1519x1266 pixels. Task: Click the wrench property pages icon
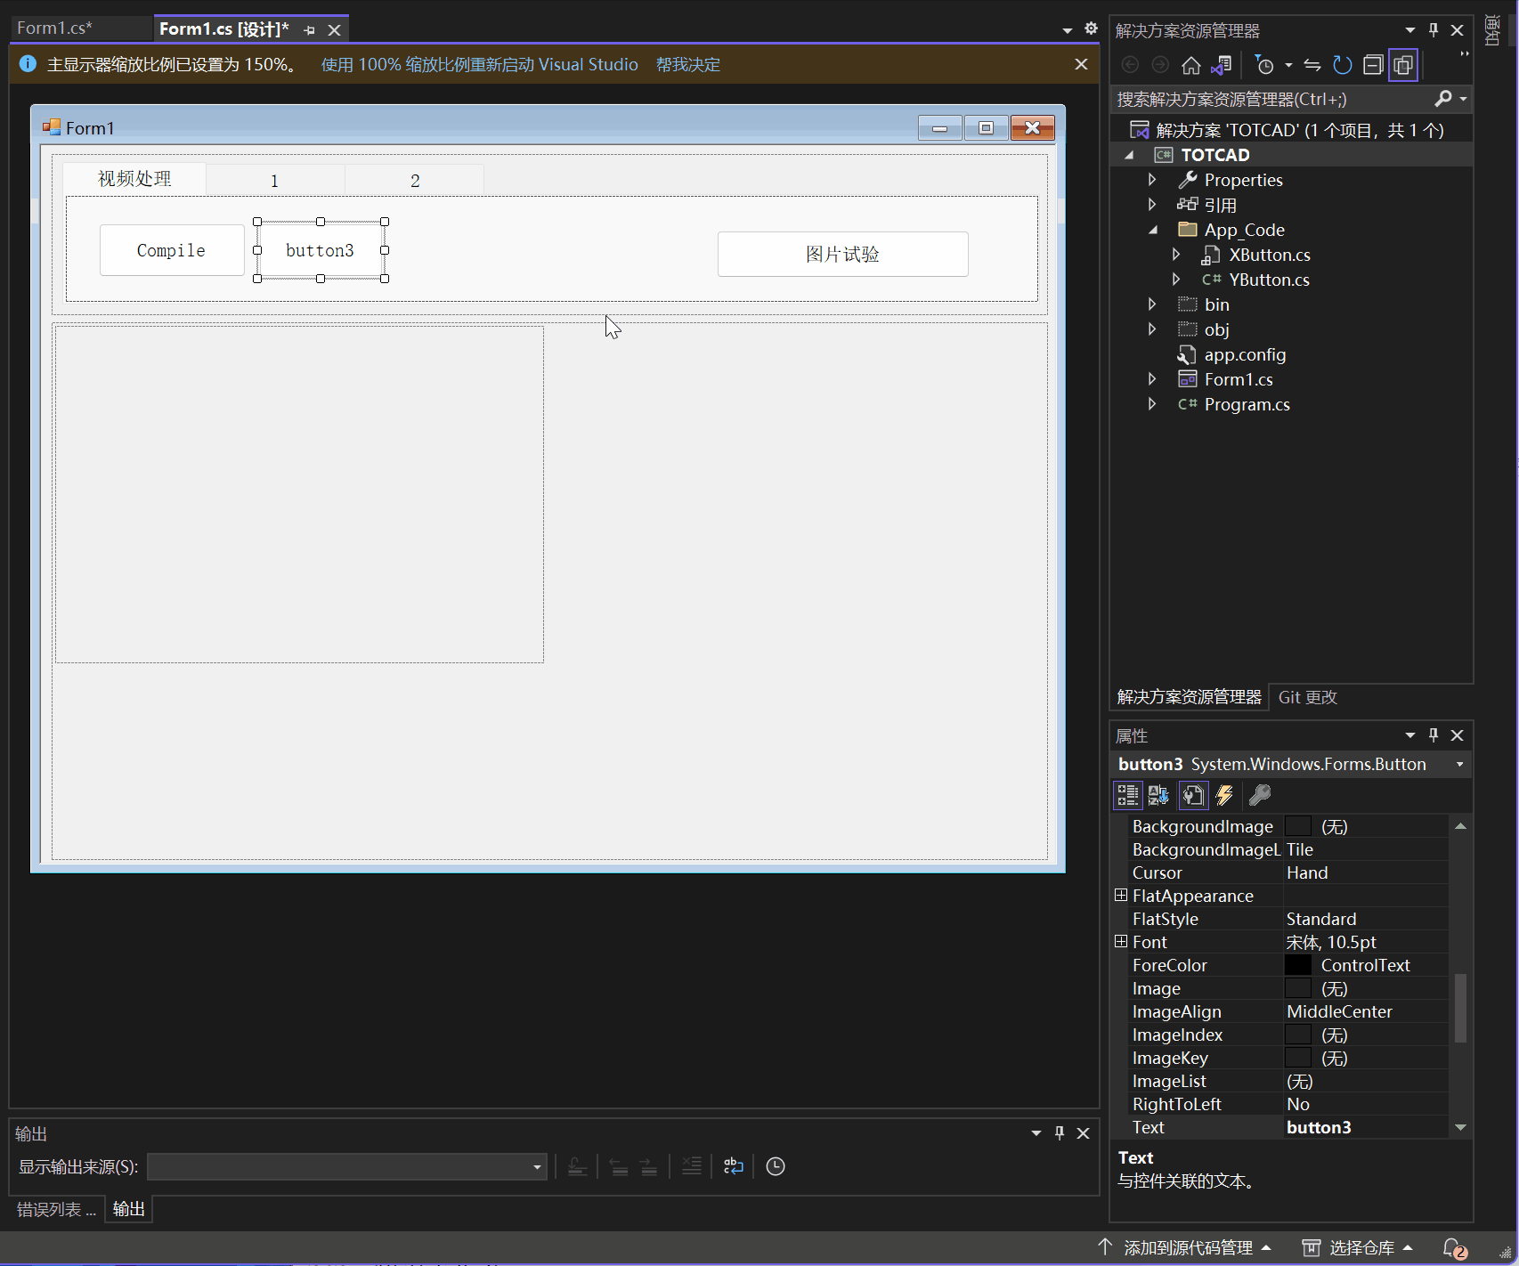pos(1260,795)
